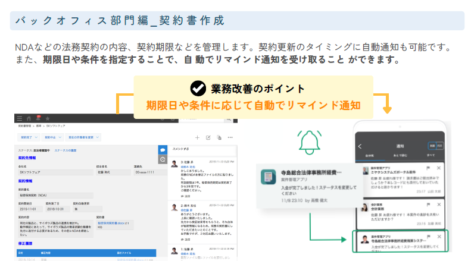Open the 寺島総合法律事務所経費 push notification card

pyautogui.click(x=310, y=186)
